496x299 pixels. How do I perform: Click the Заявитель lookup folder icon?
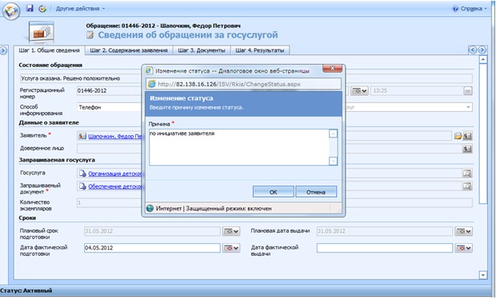click(458, 136)
